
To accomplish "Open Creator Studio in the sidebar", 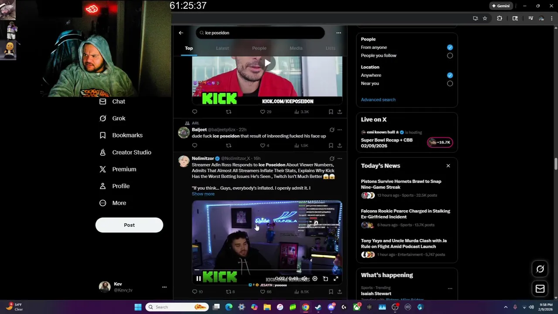I will pyautogui.click(x=125, y=152).
